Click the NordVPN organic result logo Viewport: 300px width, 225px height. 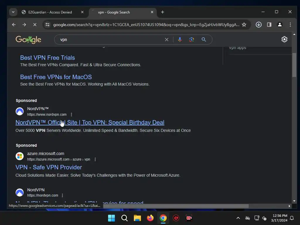point(20,192)
